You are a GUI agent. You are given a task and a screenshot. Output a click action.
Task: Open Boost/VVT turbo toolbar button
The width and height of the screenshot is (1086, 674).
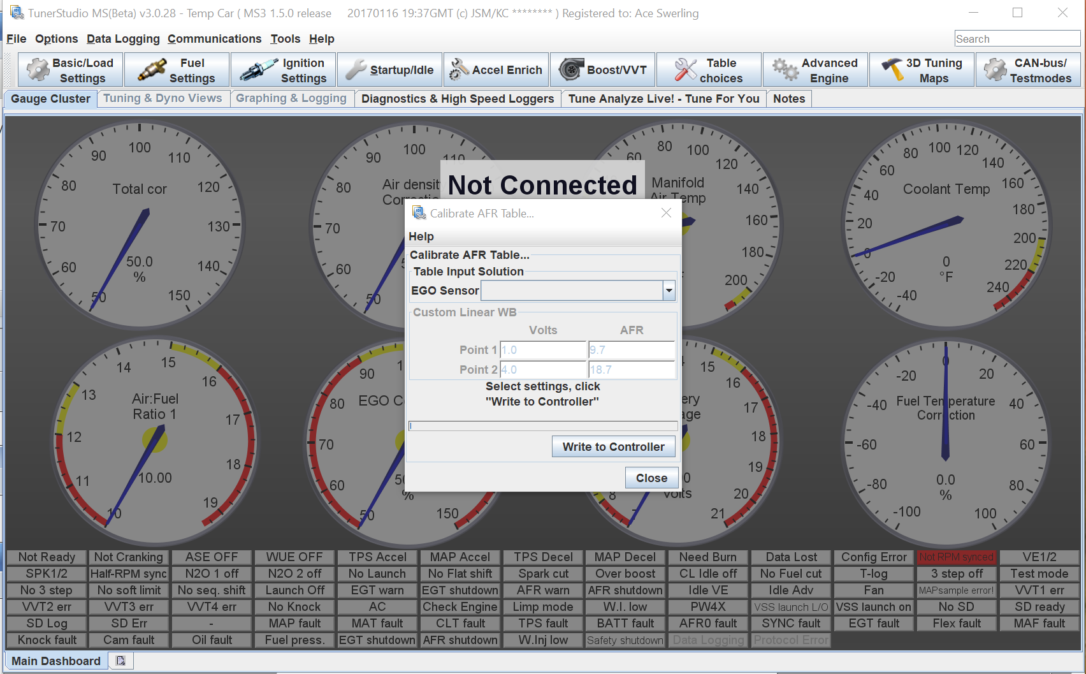pyautogui.click(x=602, y=70)
